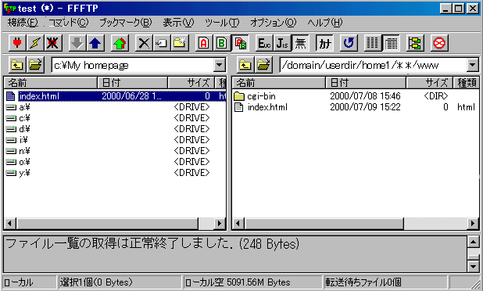Click the Download arrow icon

[77, 43]
